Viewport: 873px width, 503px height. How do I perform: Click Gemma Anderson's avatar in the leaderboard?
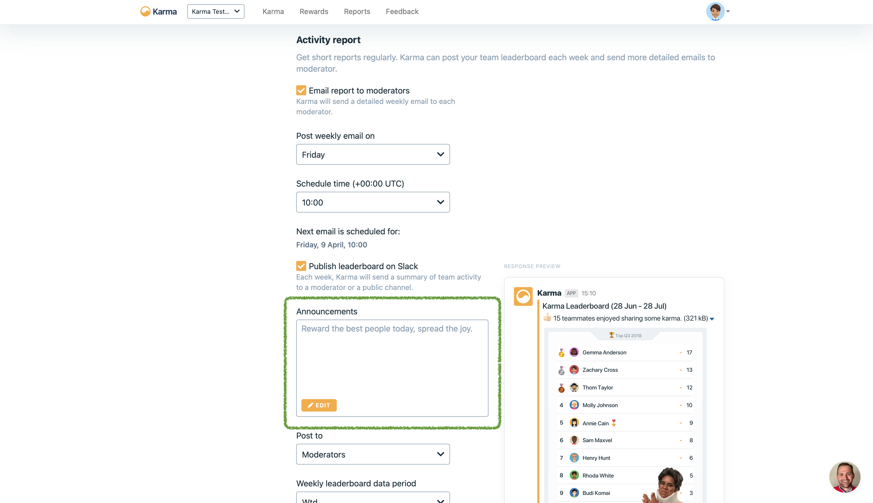click(574, 352)
